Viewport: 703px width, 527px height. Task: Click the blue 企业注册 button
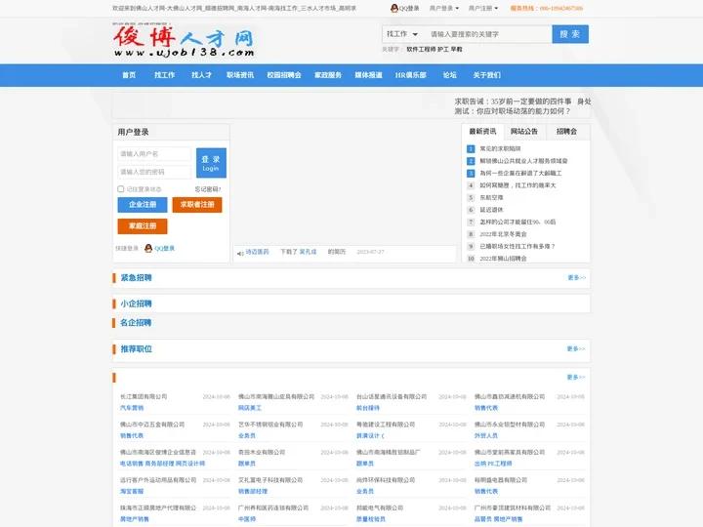pyautogui.click(x=143, y=205)
